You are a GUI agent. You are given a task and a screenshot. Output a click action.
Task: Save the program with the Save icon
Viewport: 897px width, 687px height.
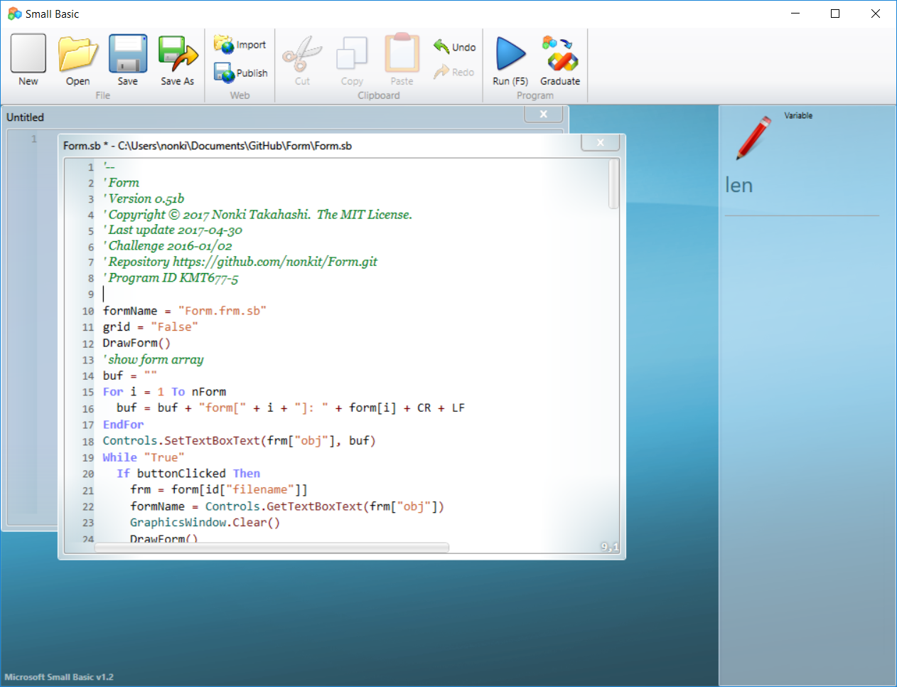coord(128,60)
